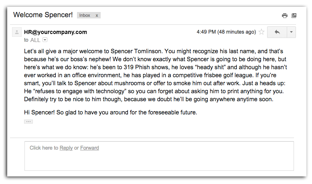
Task: Star this message from HR
Action: pos(261,32)
